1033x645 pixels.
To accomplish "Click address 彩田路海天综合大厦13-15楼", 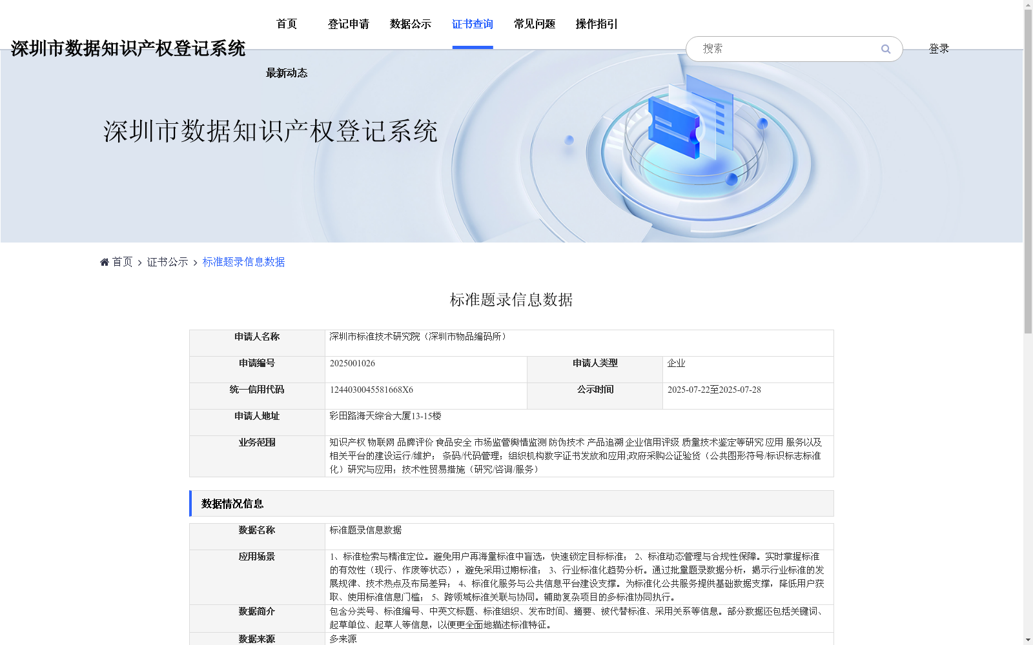I will pos(385,416).
